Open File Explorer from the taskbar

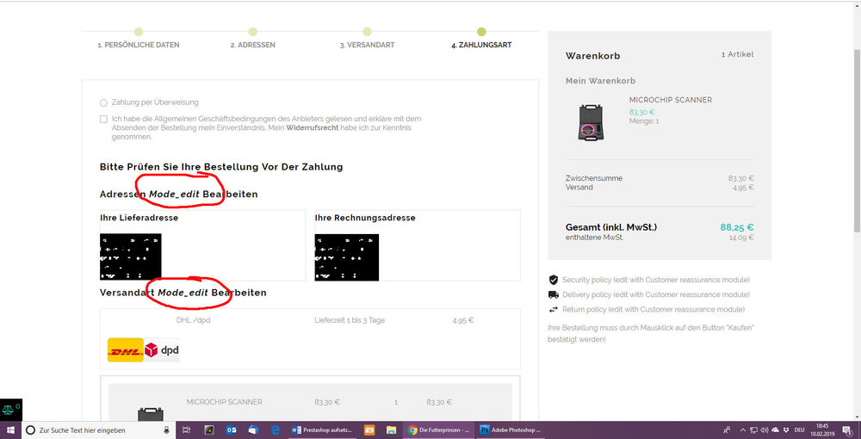click(x=391, y=430)
